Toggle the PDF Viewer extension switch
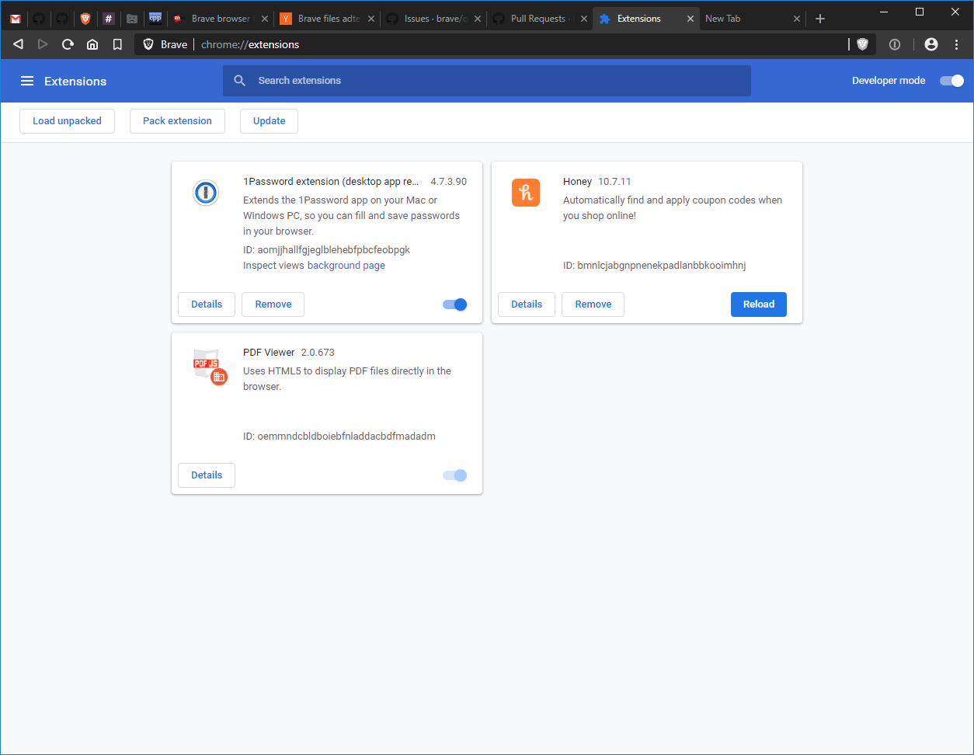Image resolution: width=974 pixels, height=755 pixels. pos(455,475)
